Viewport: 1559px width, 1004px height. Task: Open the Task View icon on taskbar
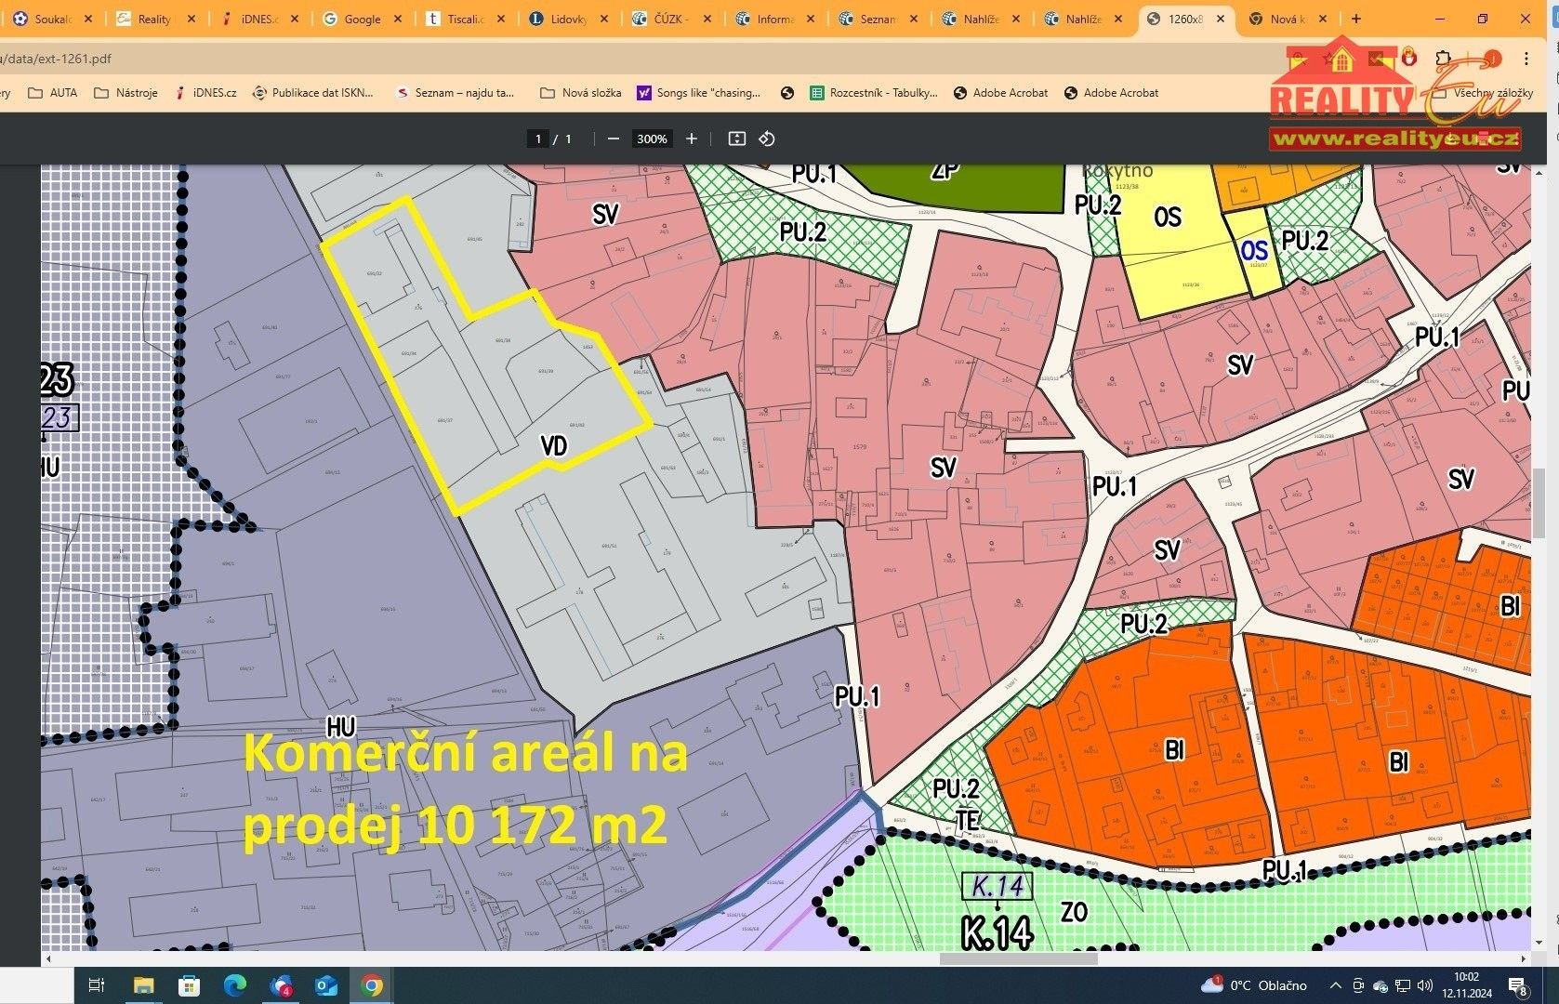tap(97, 984)
